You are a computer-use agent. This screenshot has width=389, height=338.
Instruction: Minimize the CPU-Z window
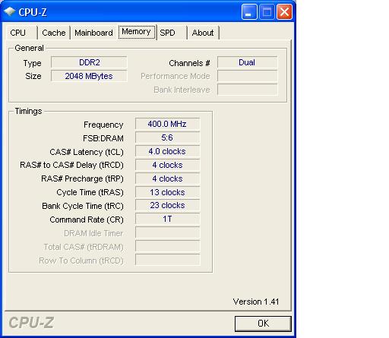click(249, 11)
